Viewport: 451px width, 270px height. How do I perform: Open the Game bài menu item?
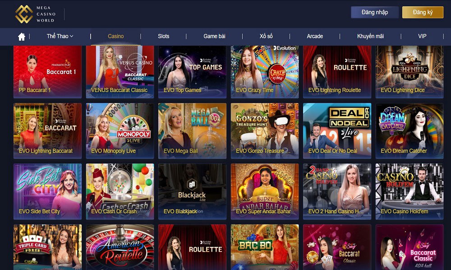[x=214, y=36]
